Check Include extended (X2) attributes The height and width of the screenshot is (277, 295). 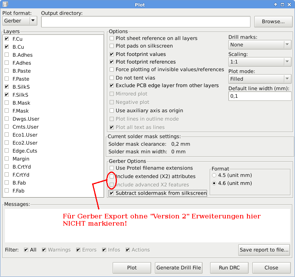pos(112,177)
